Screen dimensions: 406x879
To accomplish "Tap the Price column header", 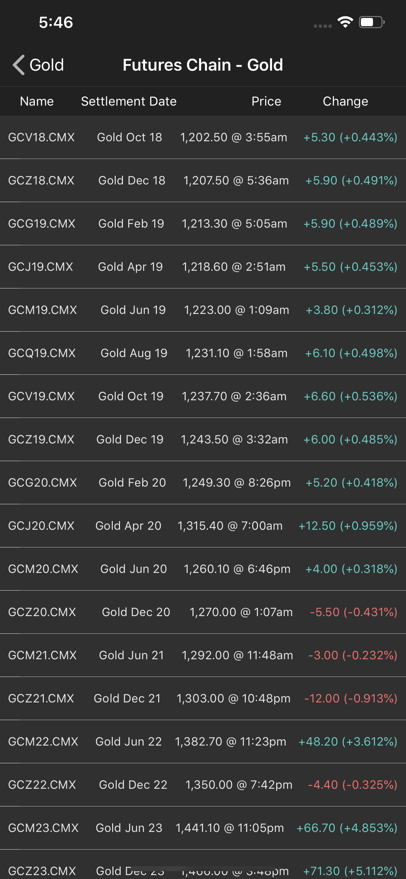I will [266, 101].
